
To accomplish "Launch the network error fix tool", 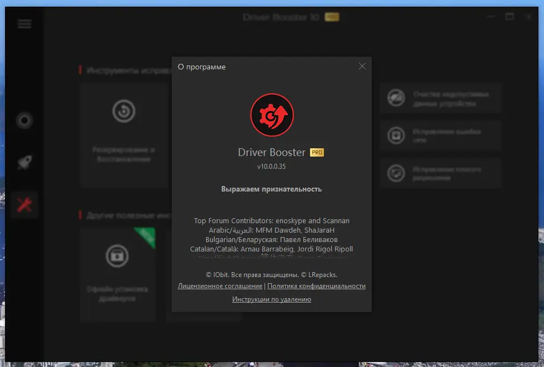I will point(441,135).
